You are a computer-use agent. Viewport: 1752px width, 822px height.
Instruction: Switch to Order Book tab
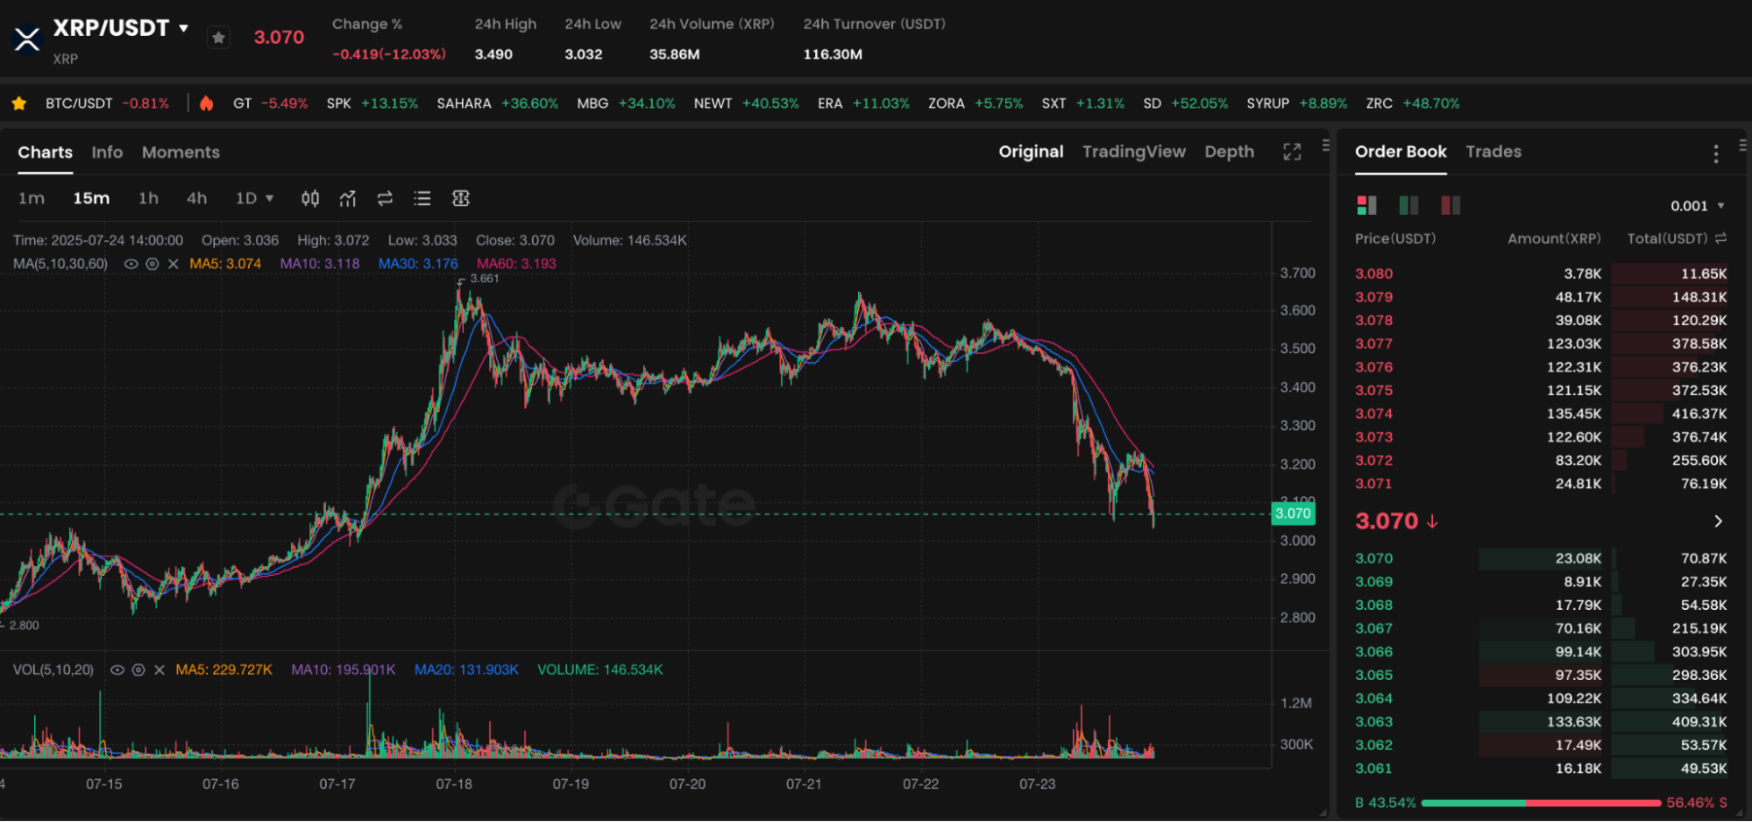click(x=1401, y=152)
